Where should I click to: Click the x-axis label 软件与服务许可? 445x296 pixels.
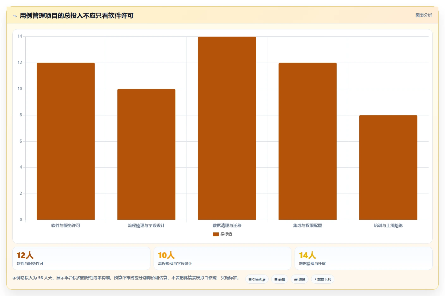click(66, 225)
